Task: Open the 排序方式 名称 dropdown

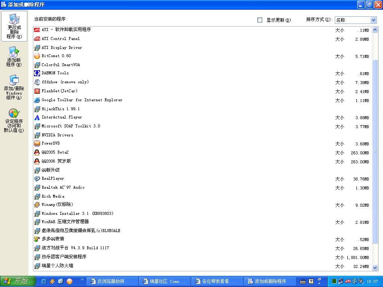Action: click(356, 20)
